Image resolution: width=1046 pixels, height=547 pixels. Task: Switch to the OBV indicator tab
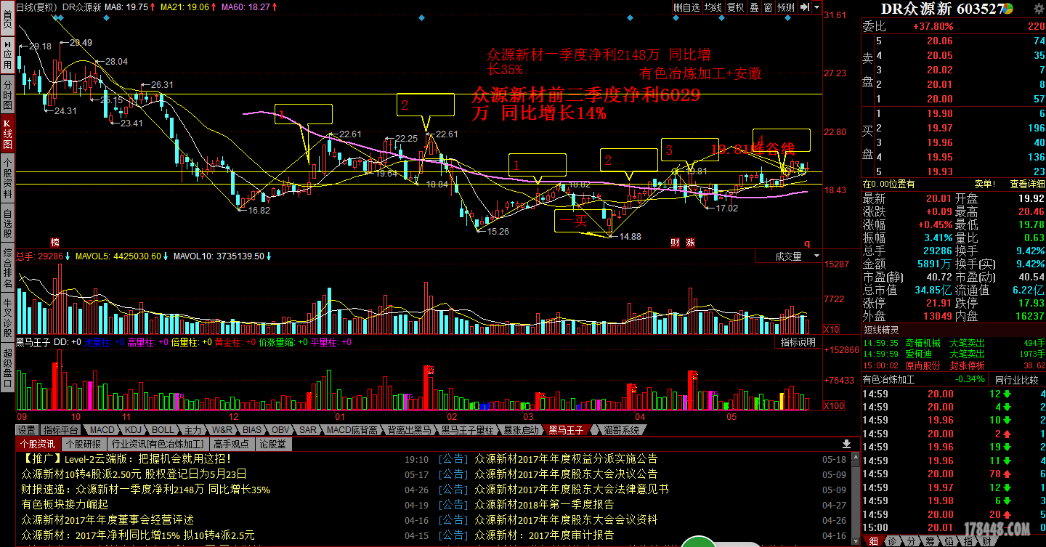(x=280, y=430)
